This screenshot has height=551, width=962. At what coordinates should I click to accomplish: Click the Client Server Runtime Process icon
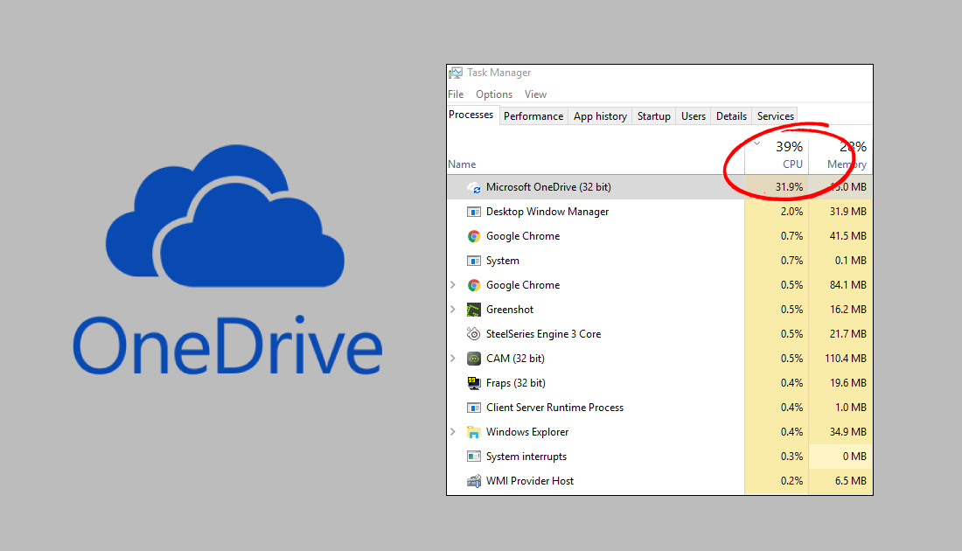(x=474, y=408)
